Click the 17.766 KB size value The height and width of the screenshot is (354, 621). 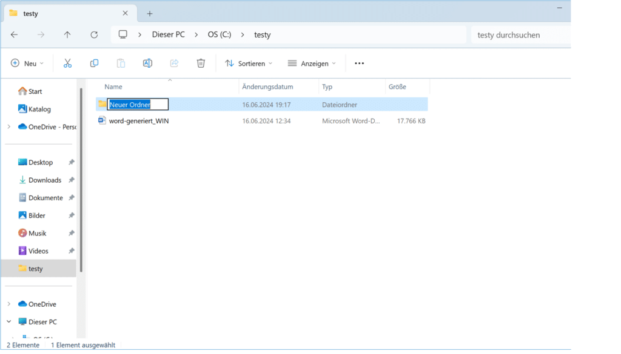point(411,121)
